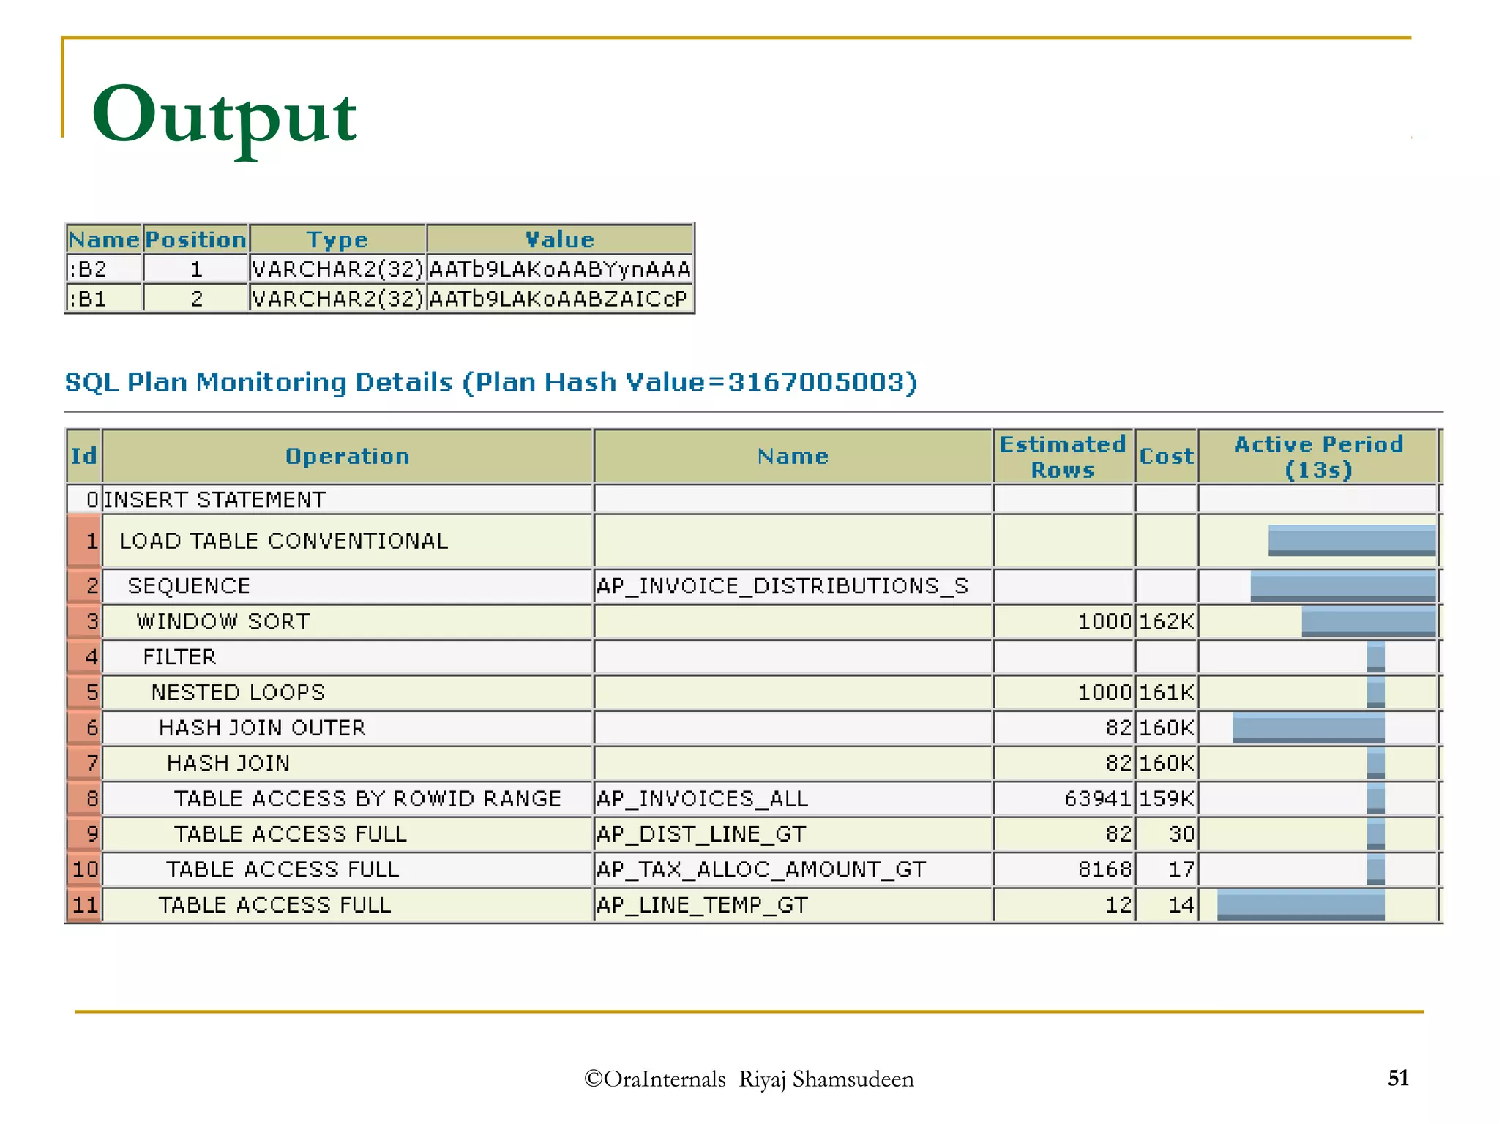
Task: Select the 'FILTER' operation row
Action: coord(347,656)
